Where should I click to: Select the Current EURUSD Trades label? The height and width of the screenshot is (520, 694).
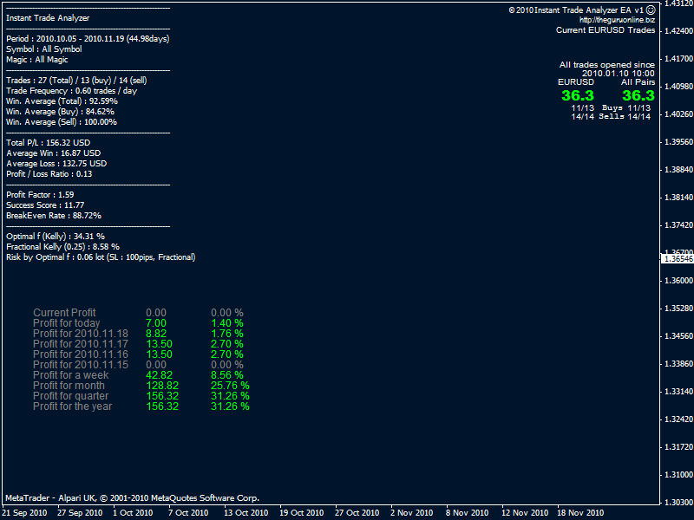(x=605, y=30)
